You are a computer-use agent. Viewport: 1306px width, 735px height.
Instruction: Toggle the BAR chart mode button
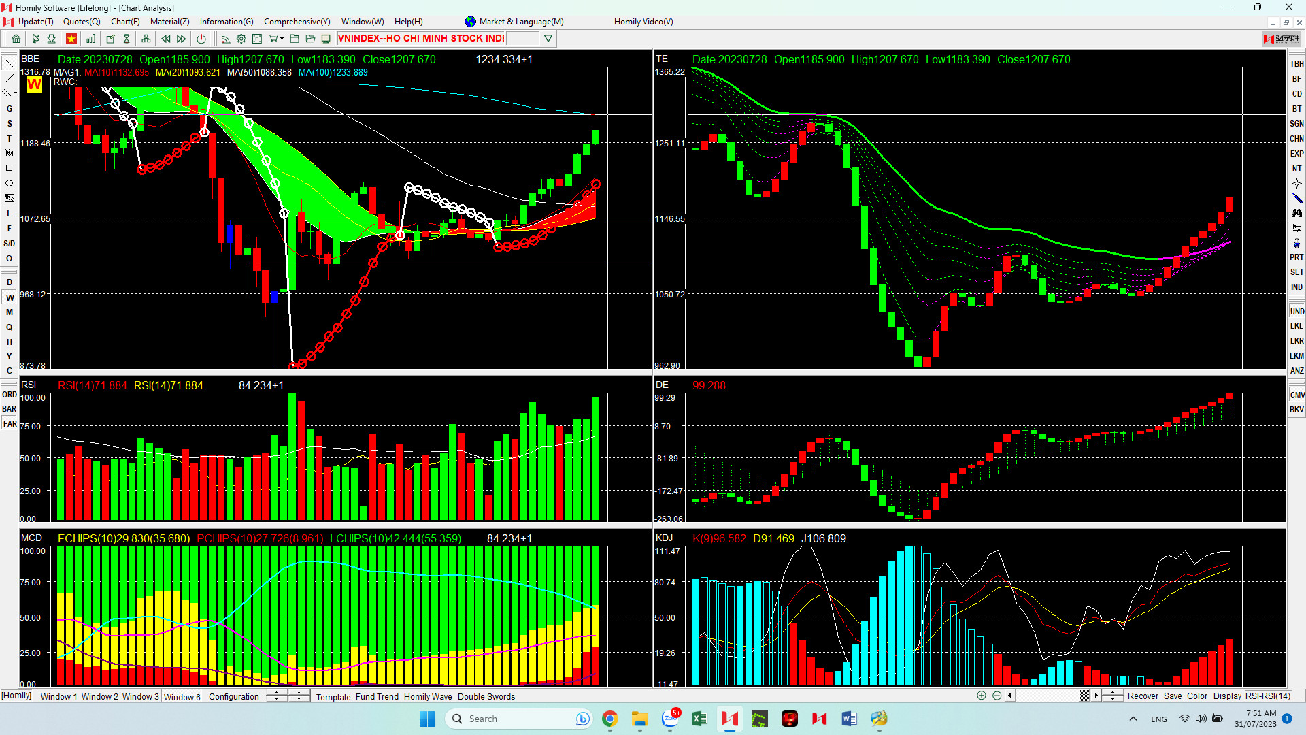[10, 409]
